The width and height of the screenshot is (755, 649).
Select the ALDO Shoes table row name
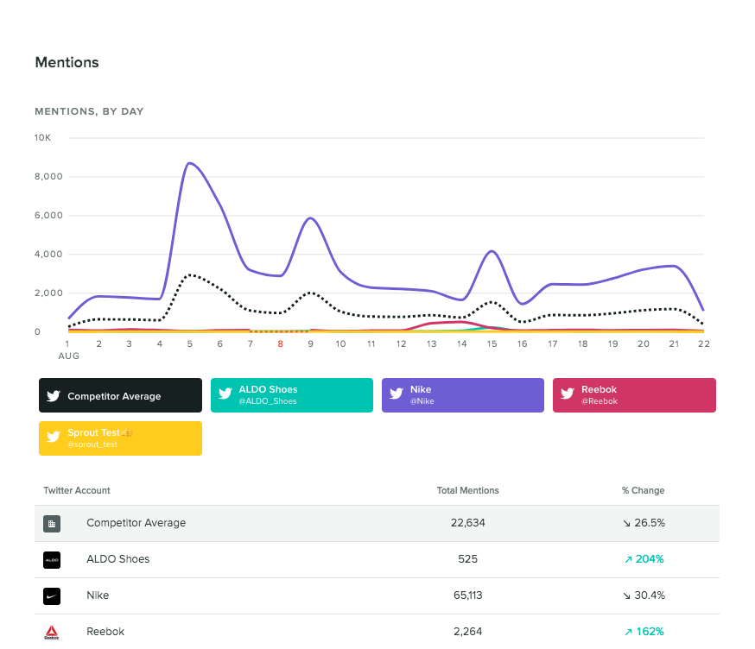(118, 559)
